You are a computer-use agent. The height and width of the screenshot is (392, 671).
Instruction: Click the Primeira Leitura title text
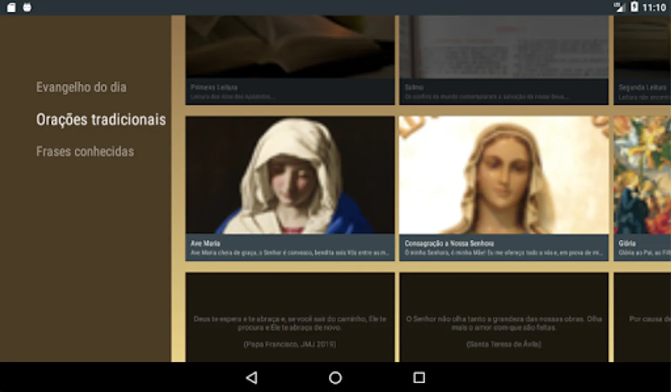click(214, 87)
